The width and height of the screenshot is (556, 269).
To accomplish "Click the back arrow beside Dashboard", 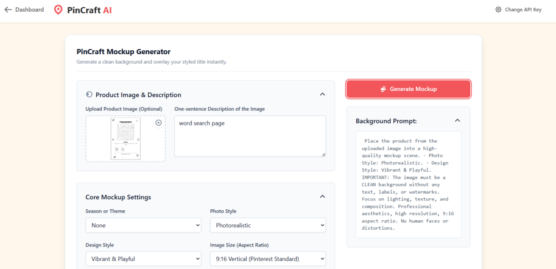I will click(8, 9).
